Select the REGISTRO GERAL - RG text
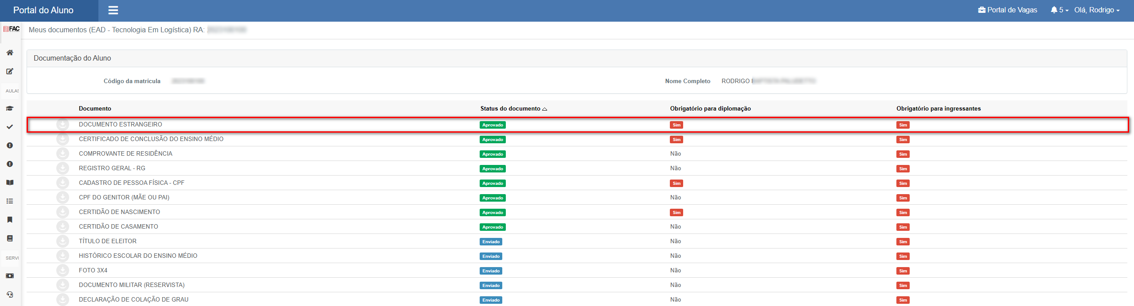 point(112,168)
